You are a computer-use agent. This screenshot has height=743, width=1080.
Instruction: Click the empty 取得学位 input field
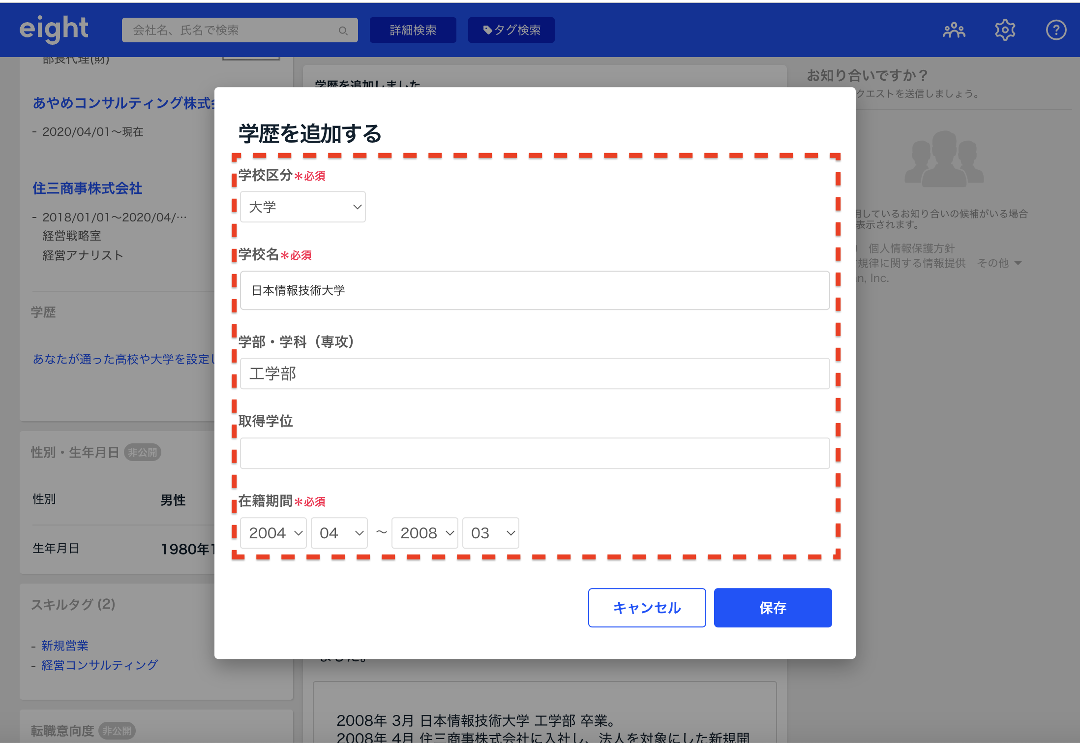tap(535, 453)
